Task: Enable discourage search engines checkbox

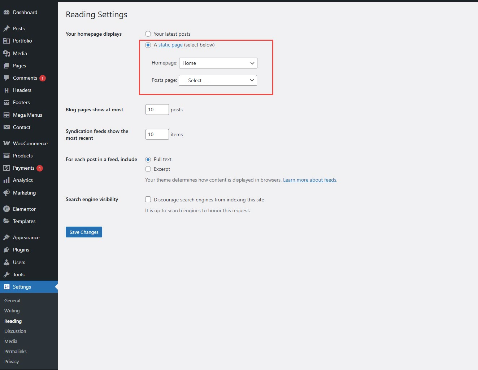Action: tap(148, 199)
